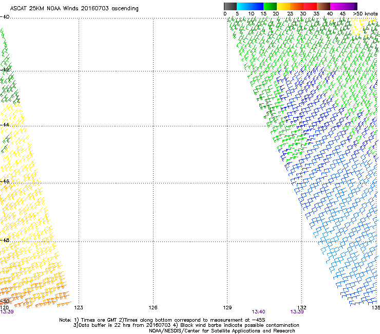Click the purple 13:39 time below 120
This screenshot has width=380, height=334.
click(7, 312)
